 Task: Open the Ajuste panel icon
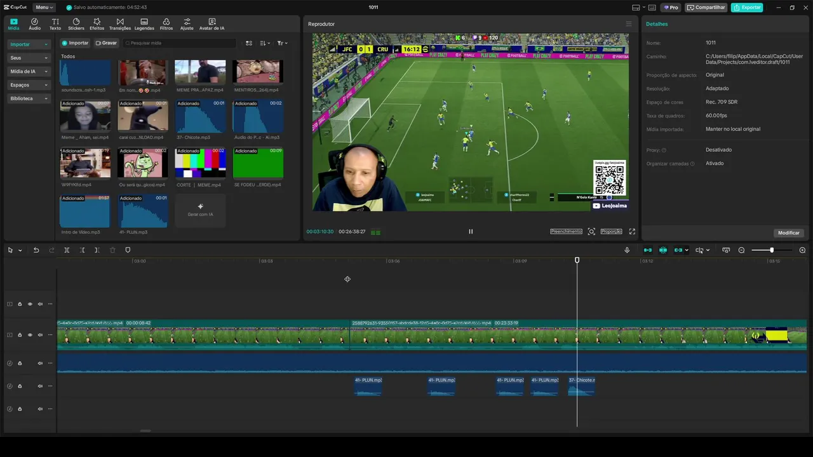pyautogui.click(x=187, y=24)
